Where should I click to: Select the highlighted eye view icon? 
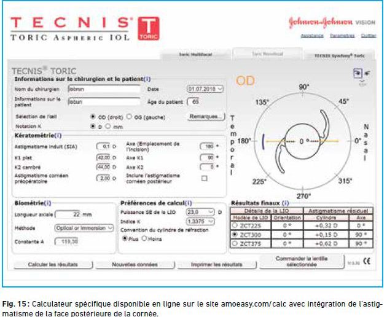point(358,73)
